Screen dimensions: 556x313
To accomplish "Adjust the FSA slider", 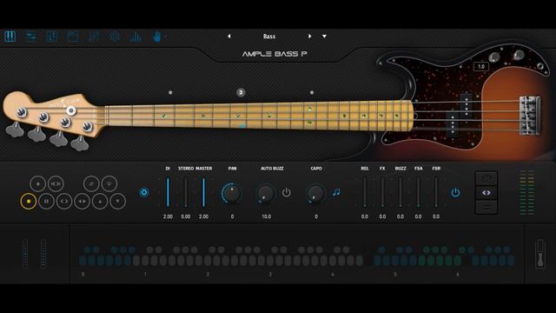I will click(418, 192).
